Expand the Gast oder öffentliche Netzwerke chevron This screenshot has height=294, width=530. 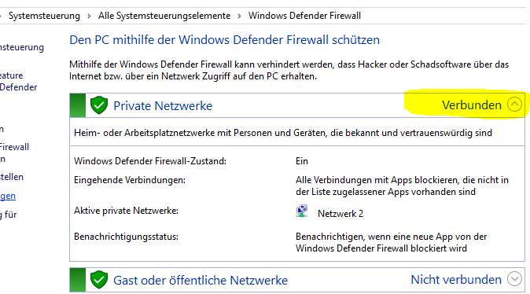tap(514, 279)
